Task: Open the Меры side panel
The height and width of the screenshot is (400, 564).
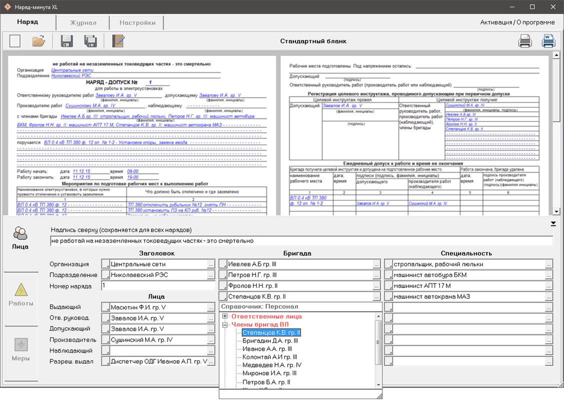Action: (x=21, y=350)
